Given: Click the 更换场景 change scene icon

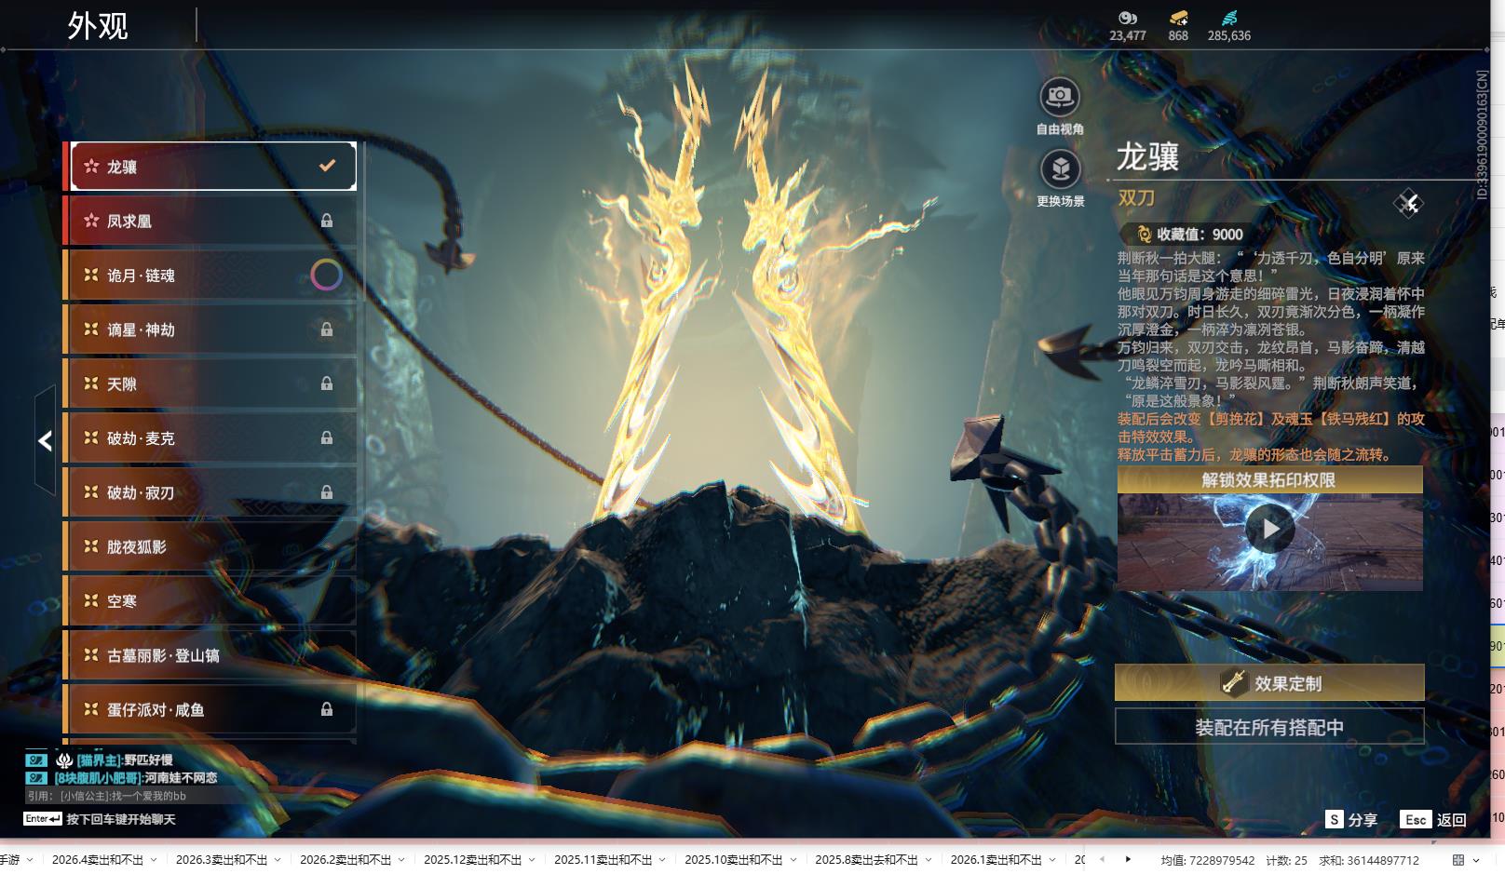Looking at the screenshot, I should coord(1060,169).
